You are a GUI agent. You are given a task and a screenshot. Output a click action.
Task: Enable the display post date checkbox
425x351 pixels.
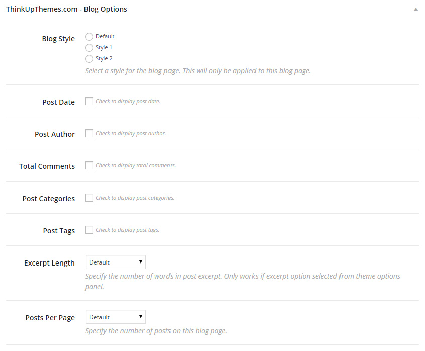pyautogui.click(x=89, y=101)
